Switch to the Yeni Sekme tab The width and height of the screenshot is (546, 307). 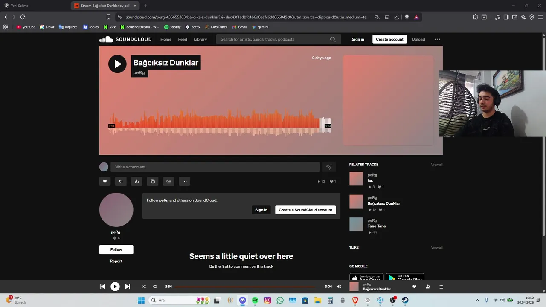[x=35, y=6]
